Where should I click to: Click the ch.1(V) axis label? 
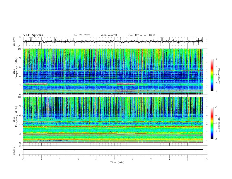(14, 42)
